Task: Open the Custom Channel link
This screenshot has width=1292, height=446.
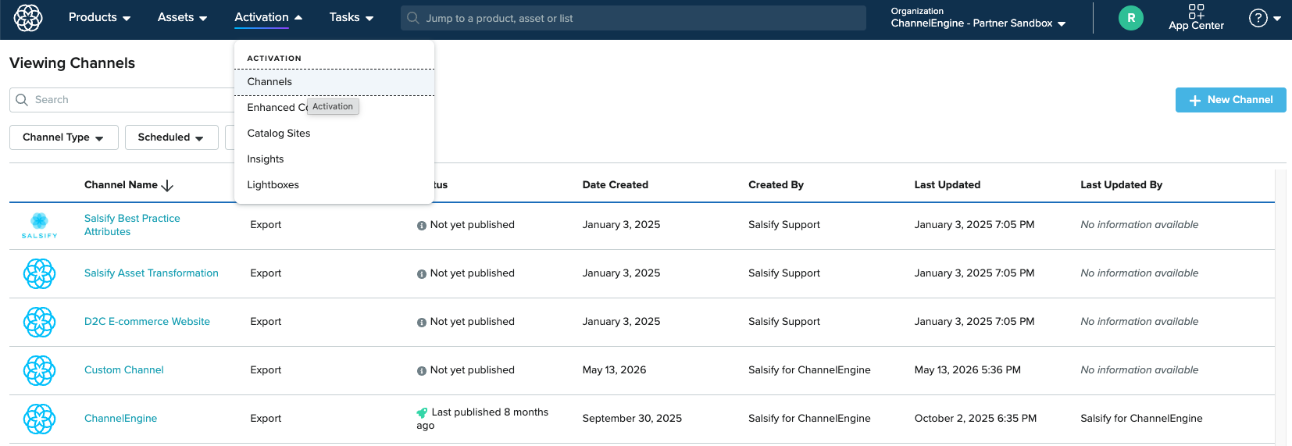Action: pos(124,370)
